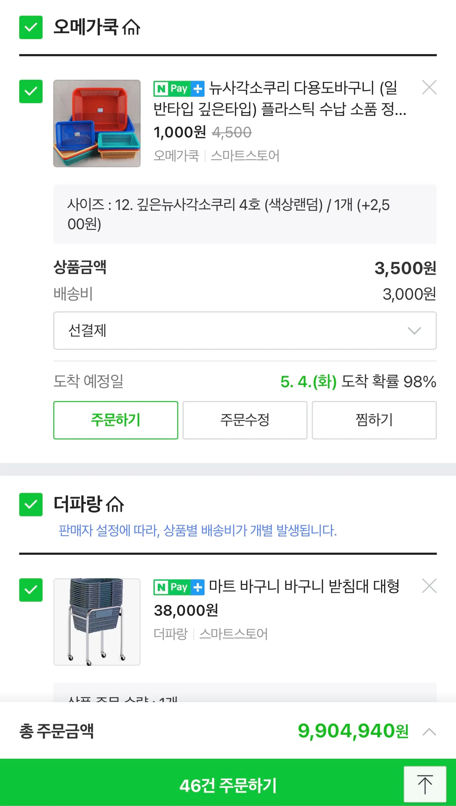Open the 마트 바구니 바구니 받침대 대형 title
Image resolution: width=456 pixels, height=806 pixels.
point(304,586)
